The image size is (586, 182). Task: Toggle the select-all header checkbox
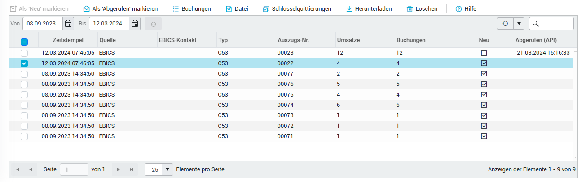(24, 42)
